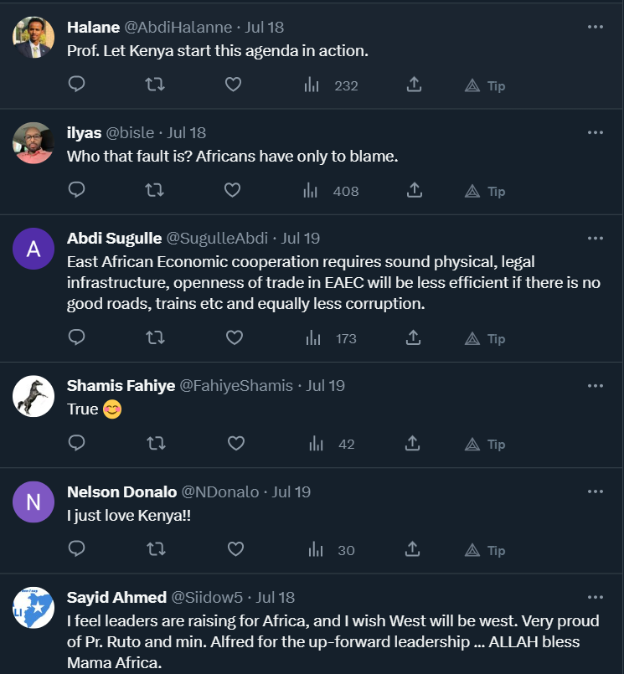Viewport: 624px width, 674px height.
Task: Open Nelson Donalo's profile name
Action: 121,491
